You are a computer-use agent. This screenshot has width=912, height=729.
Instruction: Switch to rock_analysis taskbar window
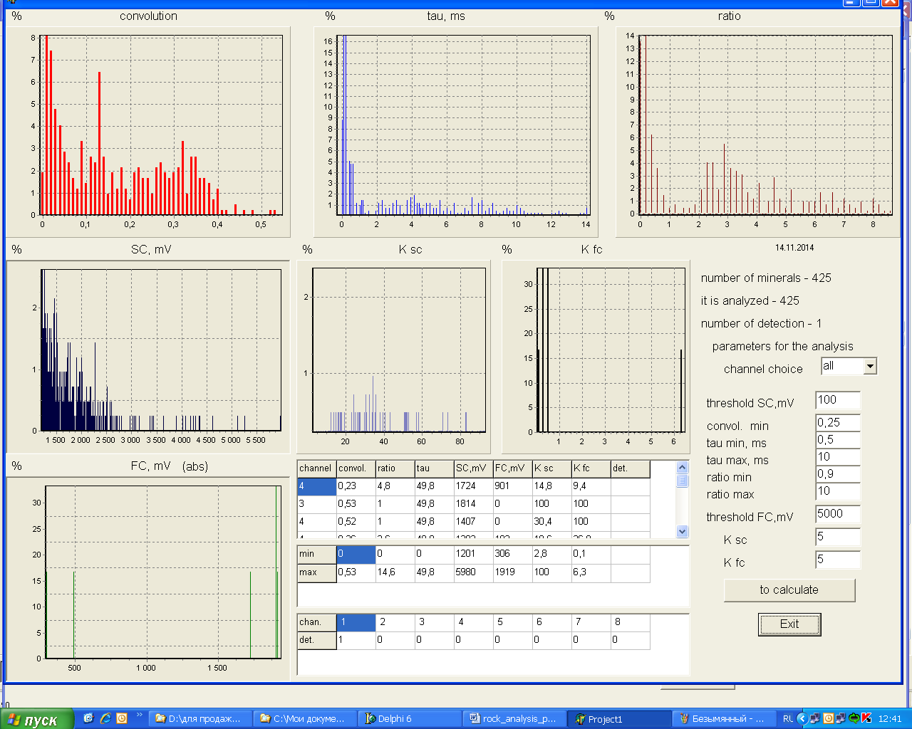(x=513, y=719)
